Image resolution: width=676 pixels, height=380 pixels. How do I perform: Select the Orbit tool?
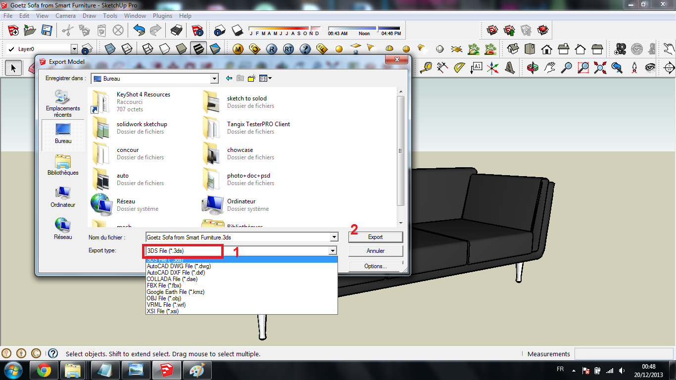coord(533,67)
